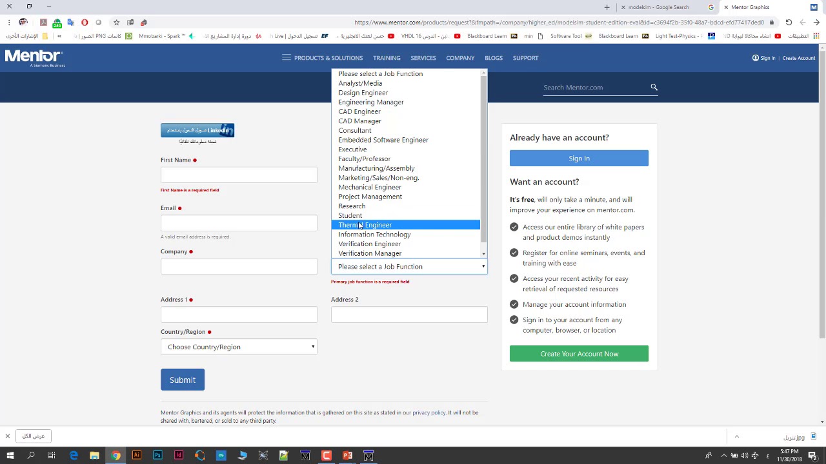826x464 pixels.
Task: Select Thermal Engineer option
Action: (406, 225)
